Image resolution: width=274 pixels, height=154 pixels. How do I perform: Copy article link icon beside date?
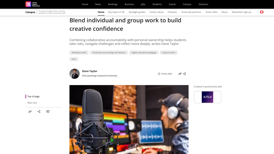point(180,74)
